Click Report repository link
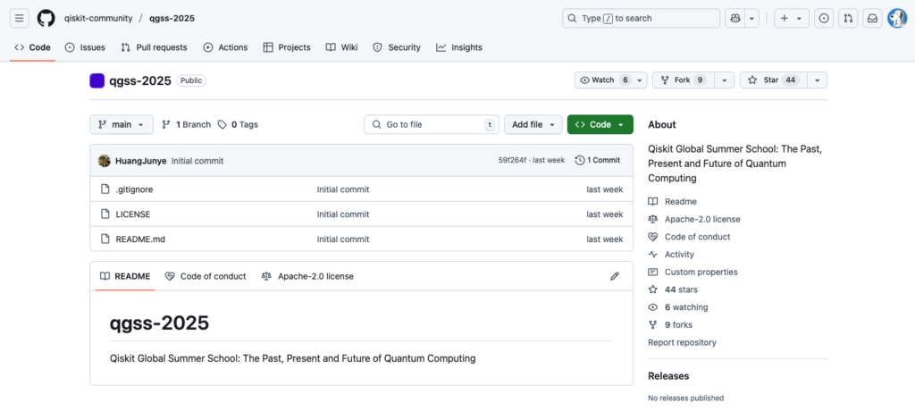The width and height of the screenshot is (915, 411). click(x=682, y=342)
